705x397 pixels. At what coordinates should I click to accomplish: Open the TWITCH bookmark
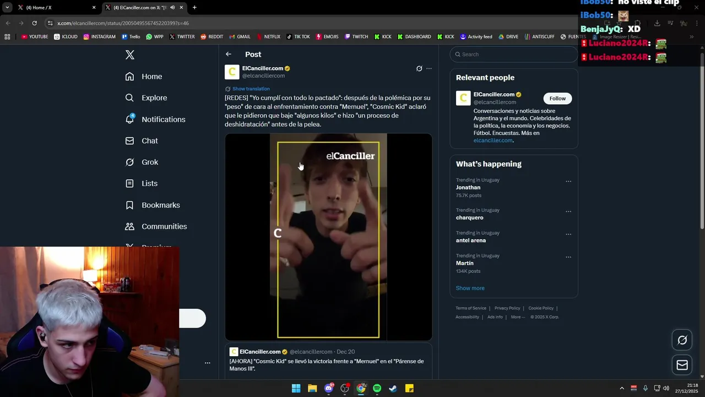[x=356, y=37]
